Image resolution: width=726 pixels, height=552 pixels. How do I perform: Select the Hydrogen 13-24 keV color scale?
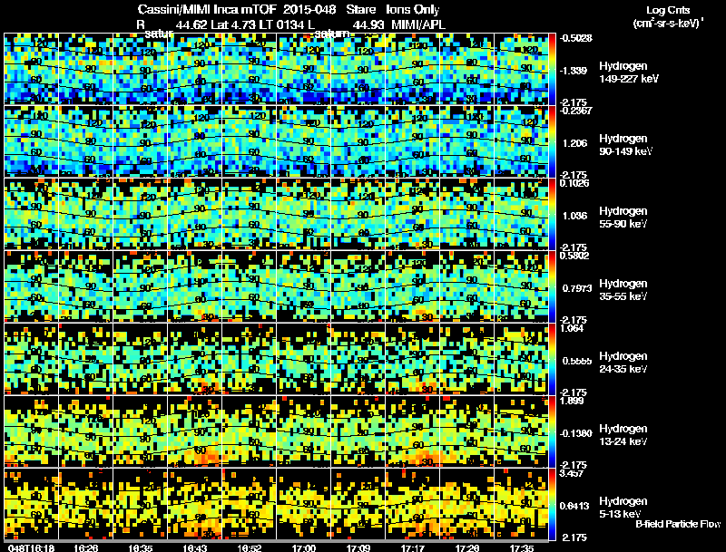click(x=552, y=431)
